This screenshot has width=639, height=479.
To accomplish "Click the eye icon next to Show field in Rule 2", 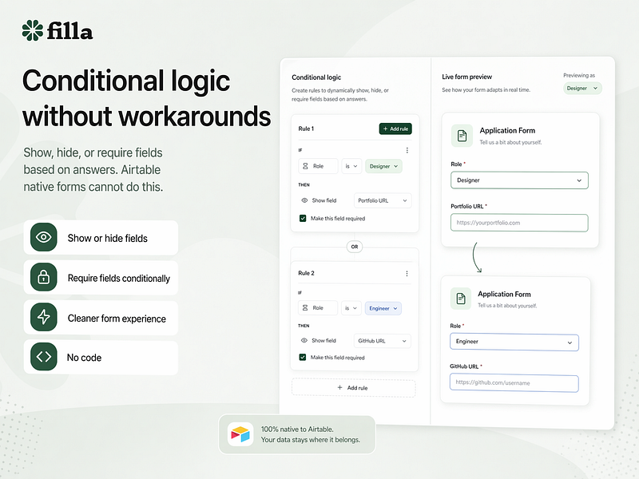I will [304, 341].
